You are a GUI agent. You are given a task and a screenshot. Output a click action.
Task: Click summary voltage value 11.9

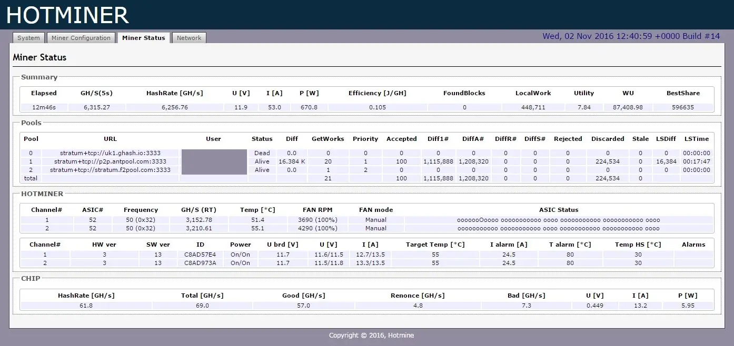click(x=241, y=107)
